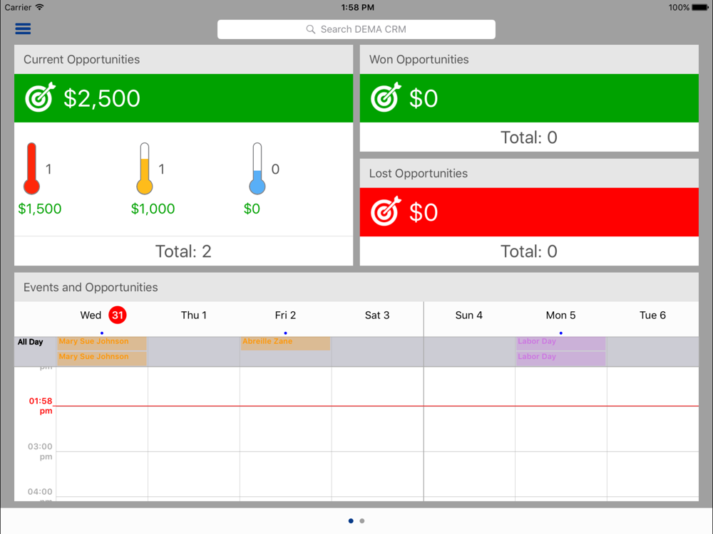Select the red hot thermometer icon

point(31,169)
